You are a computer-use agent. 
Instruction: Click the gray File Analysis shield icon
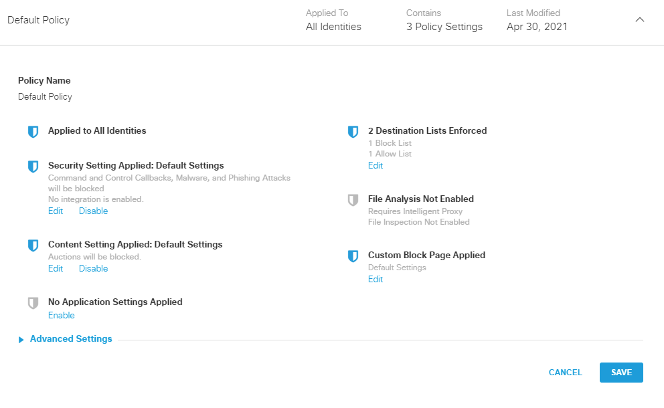[353, 200]
